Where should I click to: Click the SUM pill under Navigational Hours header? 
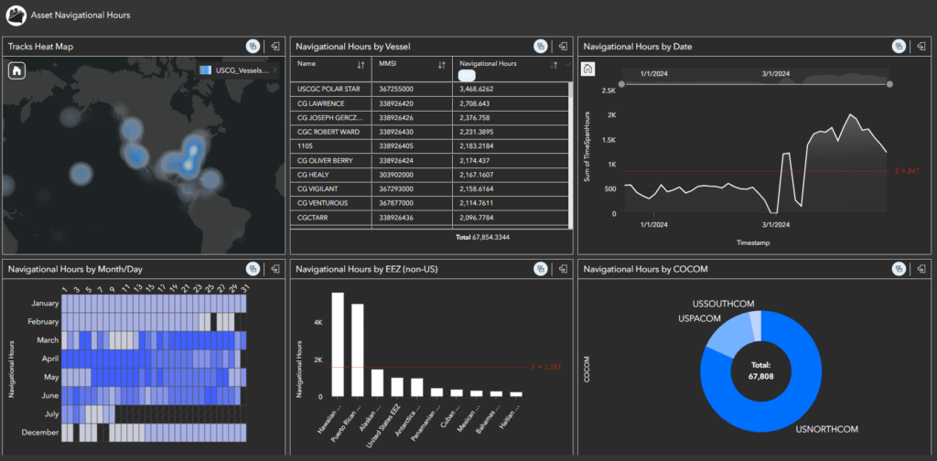tap(468, 75)
